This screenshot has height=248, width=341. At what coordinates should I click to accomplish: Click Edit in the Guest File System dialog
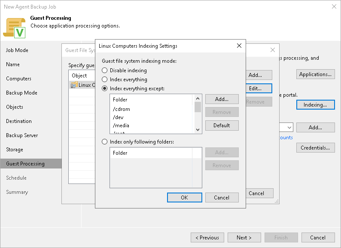click(259, 89)
